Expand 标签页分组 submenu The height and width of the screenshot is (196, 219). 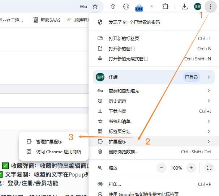pos(154,131)
